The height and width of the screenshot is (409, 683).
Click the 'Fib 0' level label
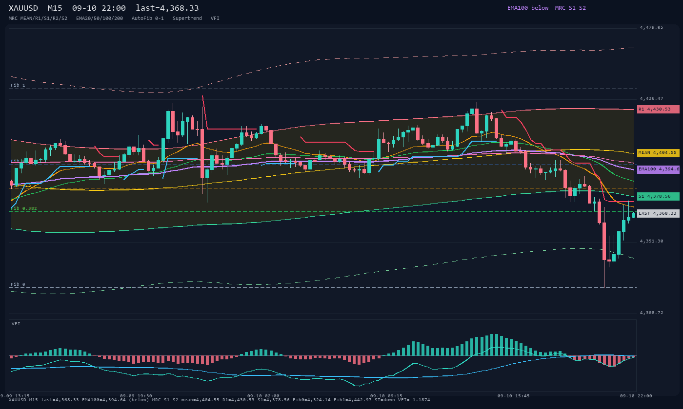coord(18,284)
